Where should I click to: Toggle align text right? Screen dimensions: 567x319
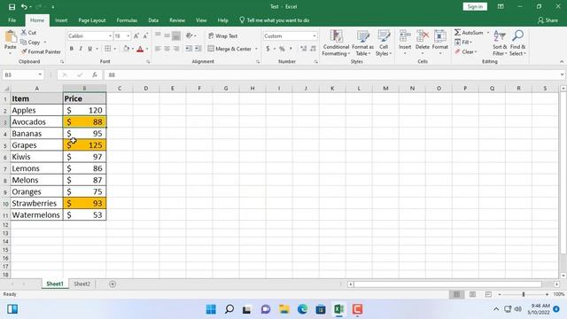176,49
